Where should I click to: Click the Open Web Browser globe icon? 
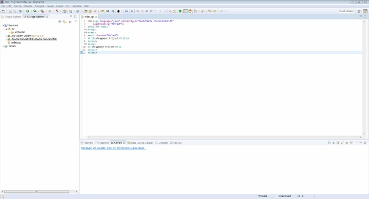coord(108,11)
